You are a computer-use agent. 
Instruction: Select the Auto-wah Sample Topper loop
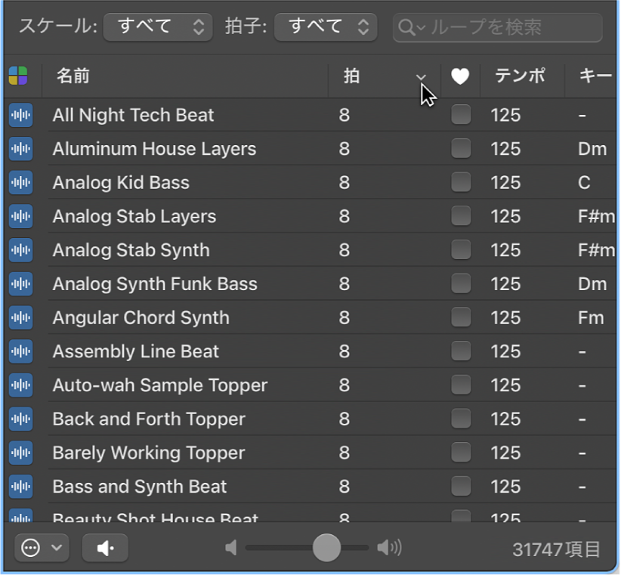[x=160, y=385]
